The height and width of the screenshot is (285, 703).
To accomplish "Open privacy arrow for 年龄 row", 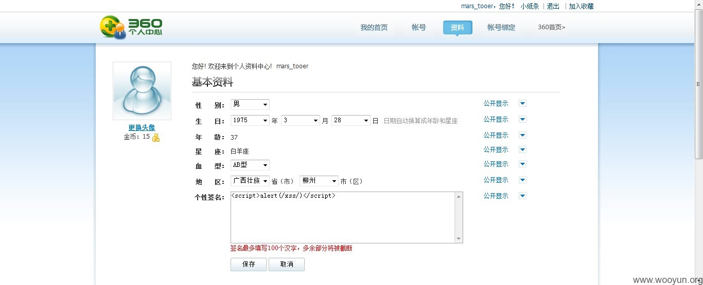I will coord(522,135).
